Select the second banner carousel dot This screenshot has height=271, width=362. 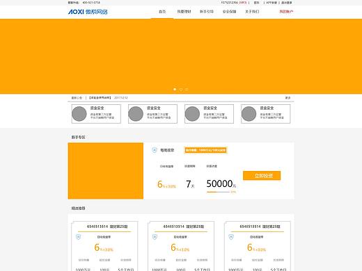pyautogui.click(x=181, y=89)
